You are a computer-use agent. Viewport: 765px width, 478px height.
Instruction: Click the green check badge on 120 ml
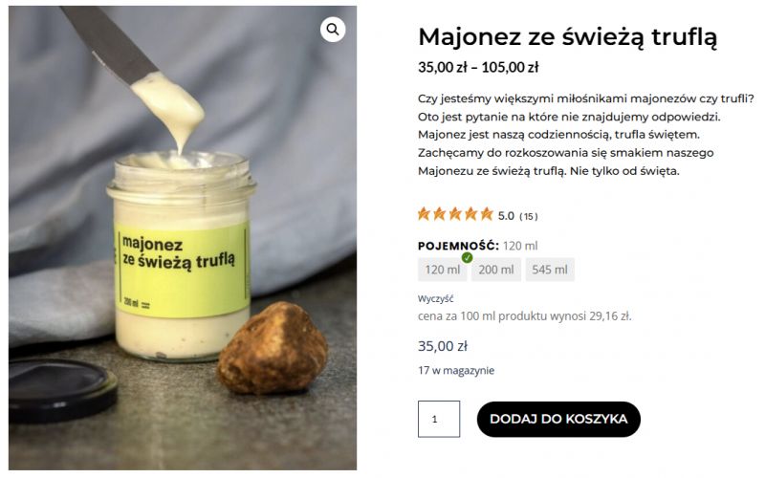pos(467,257)
